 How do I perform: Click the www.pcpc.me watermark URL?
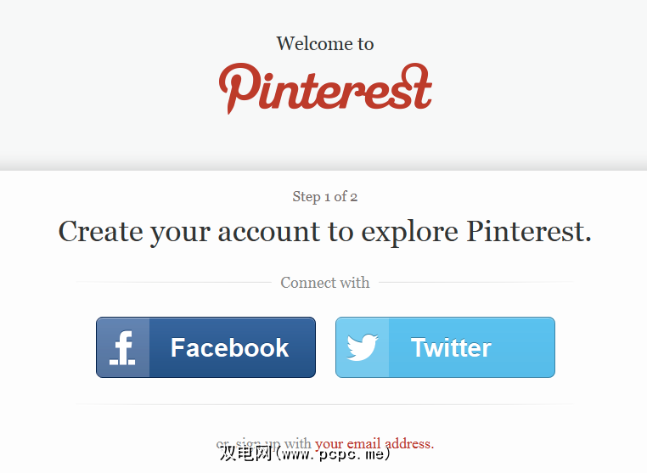(x=335, y=454)
